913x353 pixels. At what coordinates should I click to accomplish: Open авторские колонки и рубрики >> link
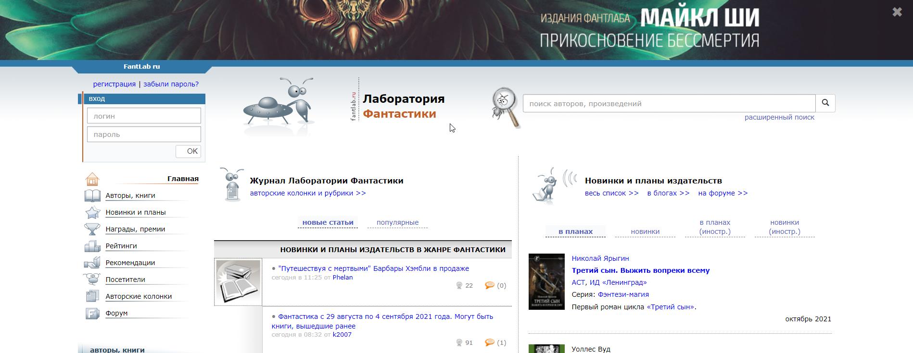[x=308, y=193]
